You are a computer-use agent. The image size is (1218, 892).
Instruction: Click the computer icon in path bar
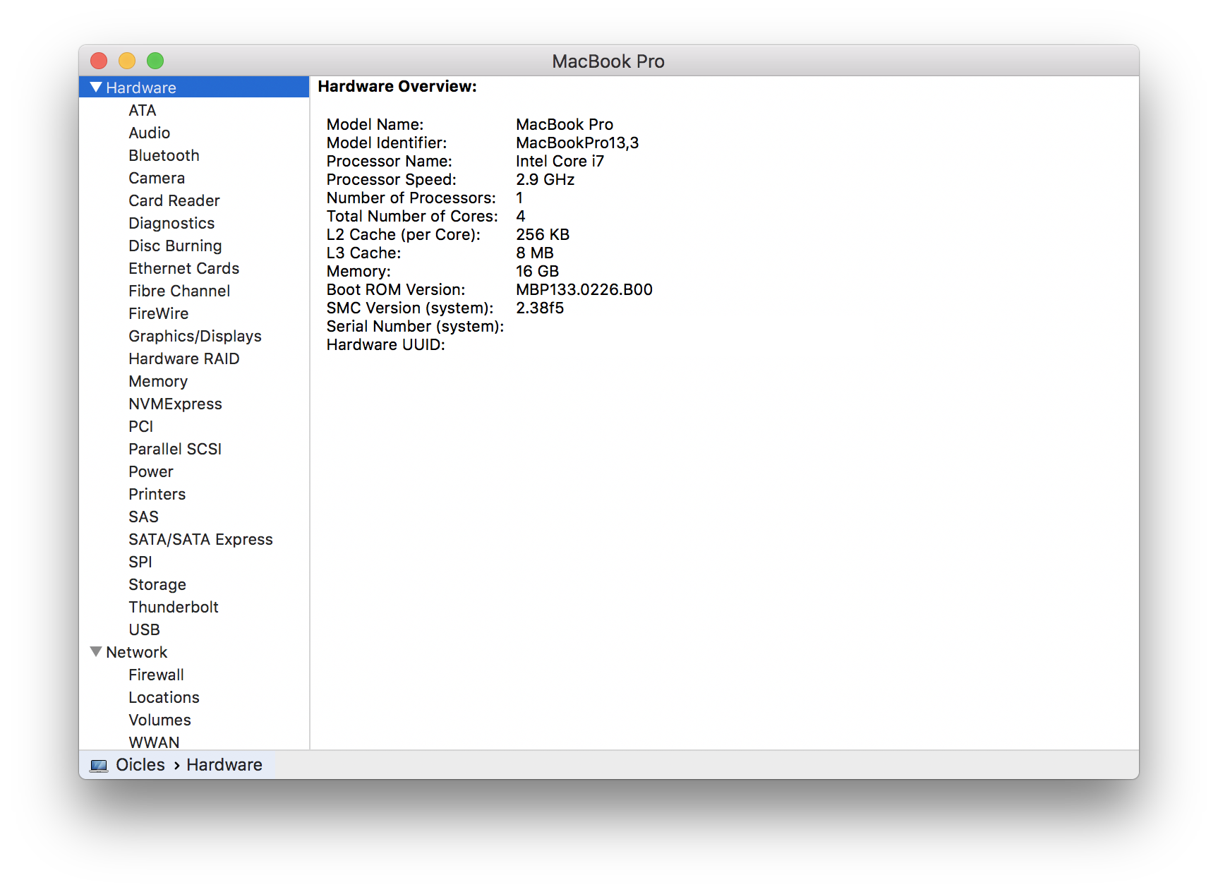coord(100,766)
